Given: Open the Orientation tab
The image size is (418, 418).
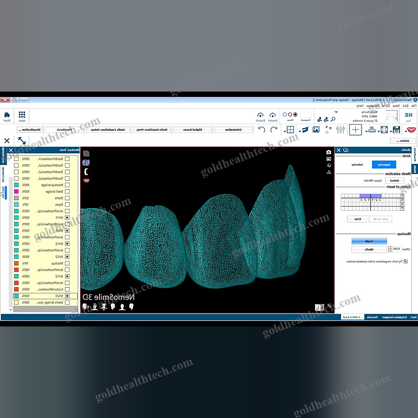Looking at the screenshot, I should 234,130.
